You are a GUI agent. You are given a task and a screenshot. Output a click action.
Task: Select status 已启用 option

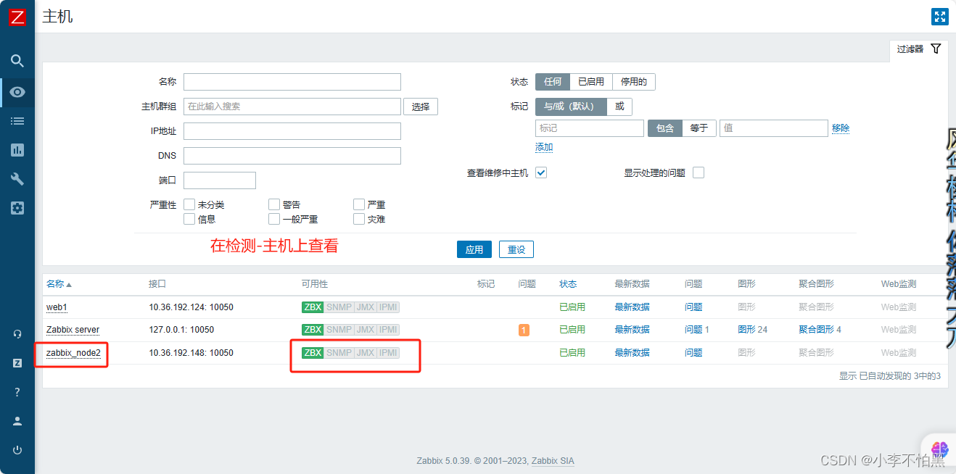point(591,82)
